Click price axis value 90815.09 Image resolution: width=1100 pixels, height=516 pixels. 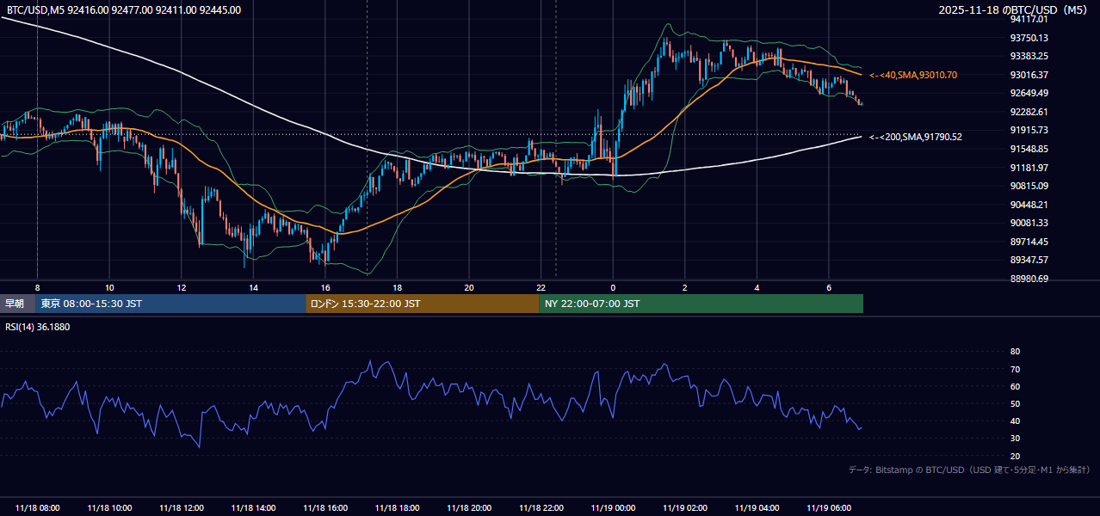[x=1029, y=186]
